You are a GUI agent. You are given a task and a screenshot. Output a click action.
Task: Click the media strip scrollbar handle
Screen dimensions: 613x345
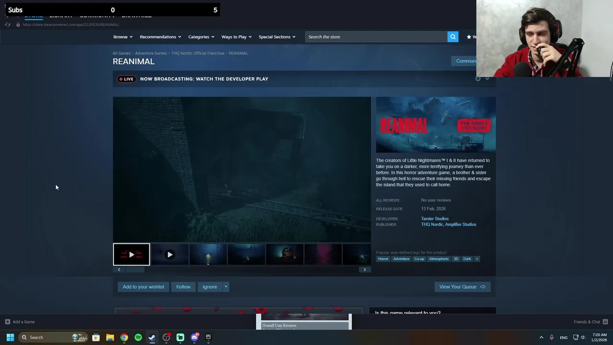(135, 269)
